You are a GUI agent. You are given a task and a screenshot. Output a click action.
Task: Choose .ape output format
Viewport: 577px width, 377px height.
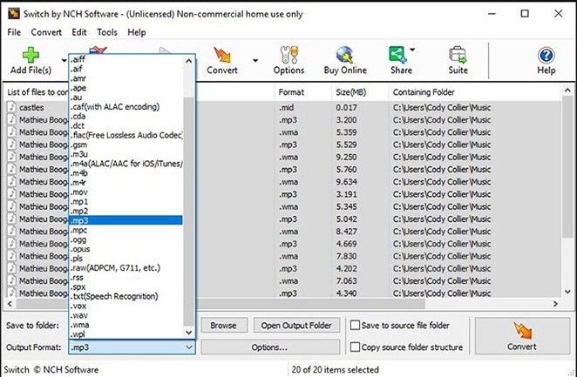point(126,88)
